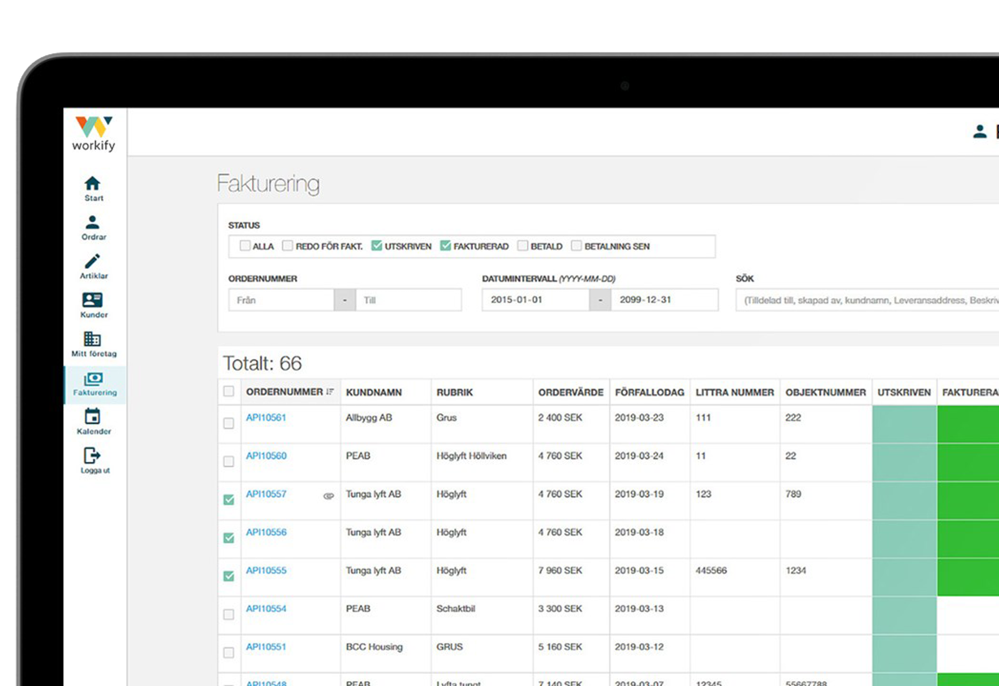Open order link API10554
The height and width of the screenshot is (686, 999).
266,609
